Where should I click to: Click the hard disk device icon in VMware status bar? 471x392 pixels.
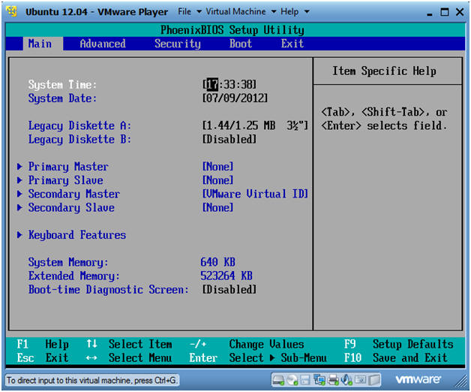[x=278, y=380]
